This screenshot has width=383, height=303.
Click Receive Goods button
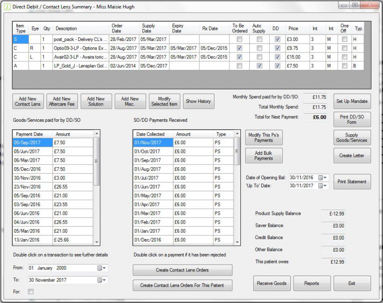pos(272,283)
